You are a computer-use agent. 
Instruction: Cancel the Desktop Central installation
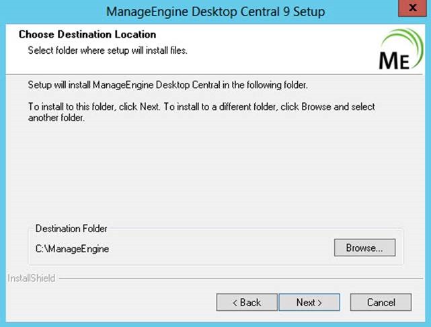[381, 302]
